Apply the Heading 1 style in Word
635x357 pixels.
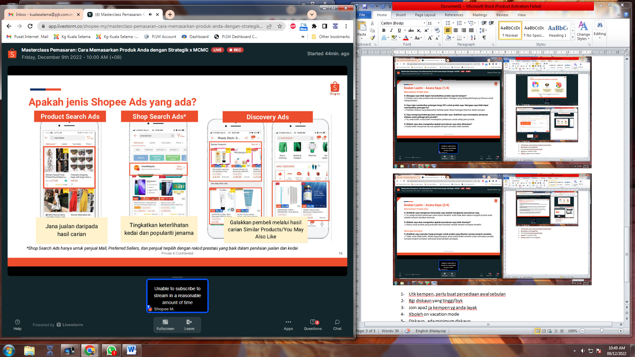pyautogui.click(x=558, y=31)
